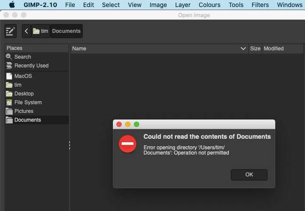Open the Edit menu
The width and height of the screenshot is (305, 211).
click(88, 5)
